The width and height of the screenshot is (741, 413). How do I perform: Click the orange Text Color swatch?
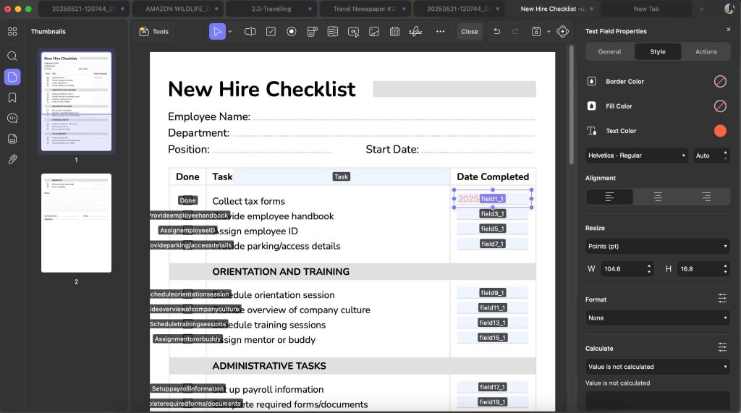point(720,131)
